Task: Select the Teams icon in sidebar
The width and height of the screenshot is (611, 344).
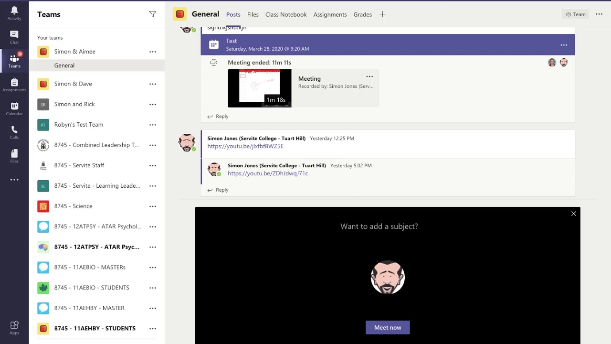Action: point(14,61)
